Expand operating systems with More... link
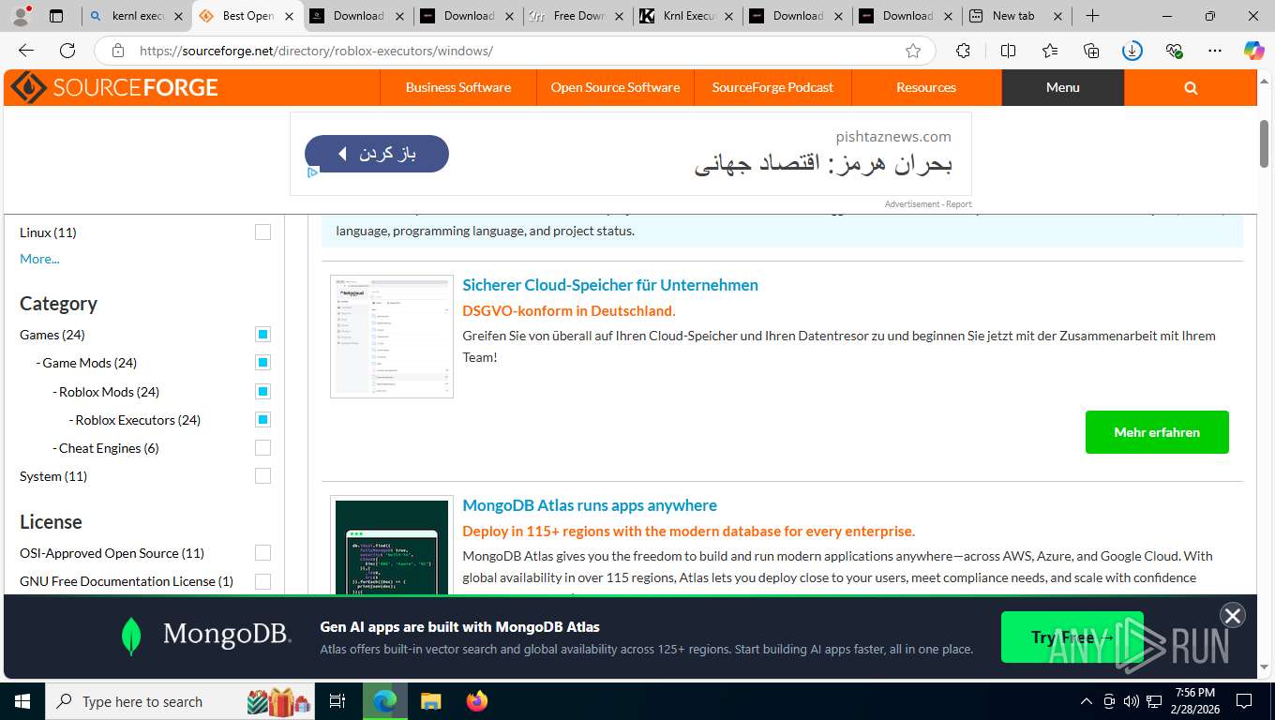The height and width of the screenshot is (720, 1275). 39,259
